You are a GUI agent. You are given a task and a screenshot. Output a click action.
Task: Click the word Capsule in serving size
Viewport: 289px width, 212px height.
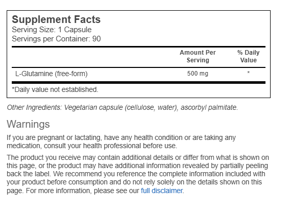78,30
